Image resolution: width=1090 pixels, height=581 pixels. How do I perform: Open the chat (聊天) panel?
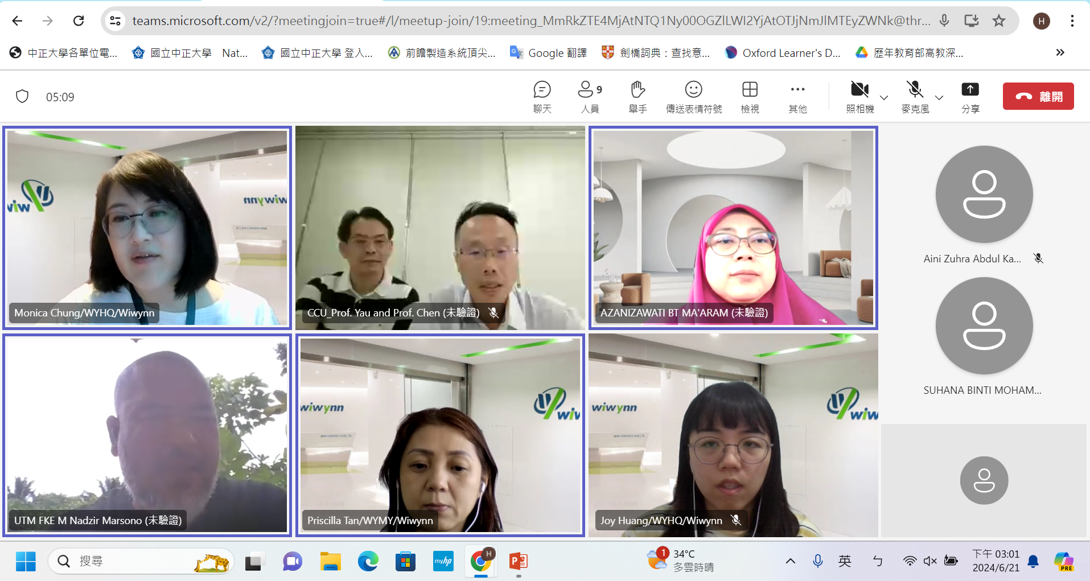click(x=541, y=96)
